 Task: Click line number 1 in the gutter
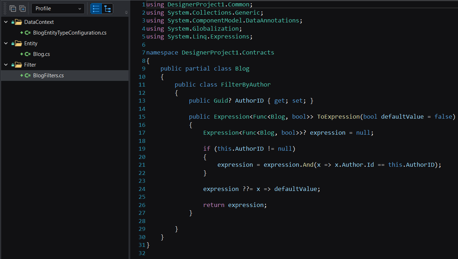coord(143,5)
